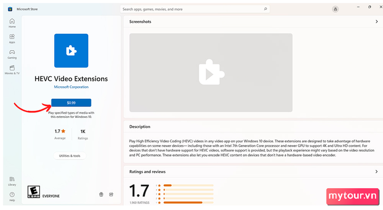Viewport: 383px width, 210px height.
Task: Open the Movies & TV section
Action: click(x=12, y=70)
